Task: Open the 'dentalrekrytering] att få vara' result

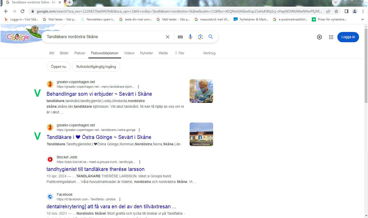Action: [111, 206]
